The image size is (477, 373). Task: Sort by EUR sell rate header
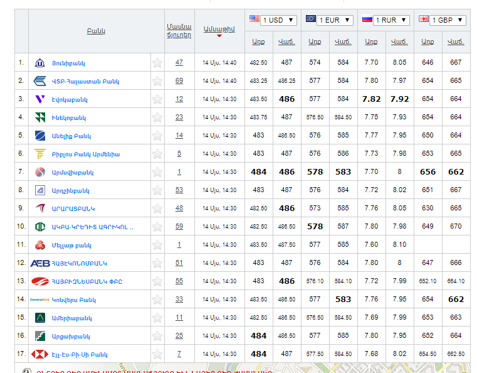point(343,41)
